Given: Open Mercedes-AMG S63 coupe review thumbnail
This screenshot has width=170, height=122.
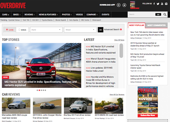Looking at the screenshot, I should (x=16, y=106).
